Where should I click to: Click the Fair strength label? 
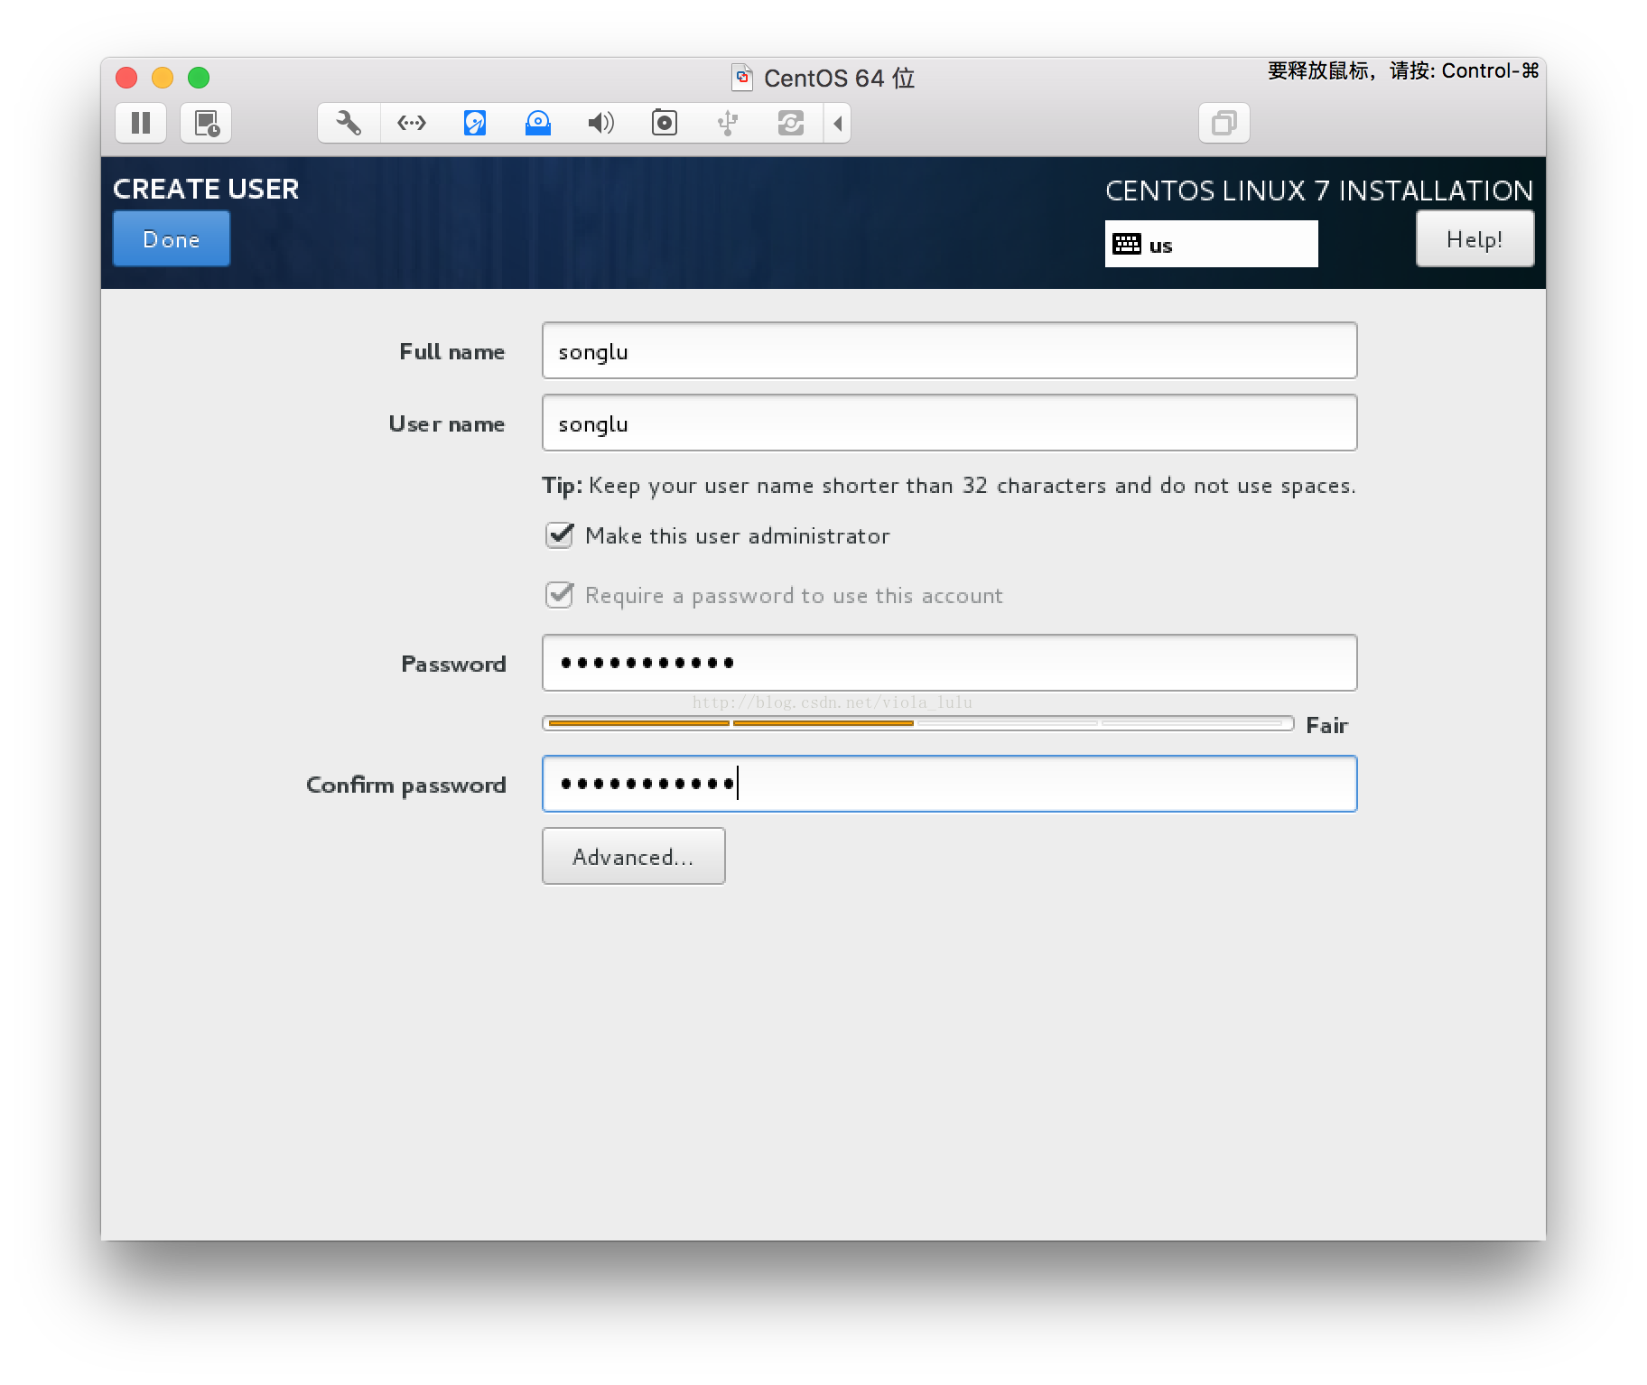coord(1326,725)
